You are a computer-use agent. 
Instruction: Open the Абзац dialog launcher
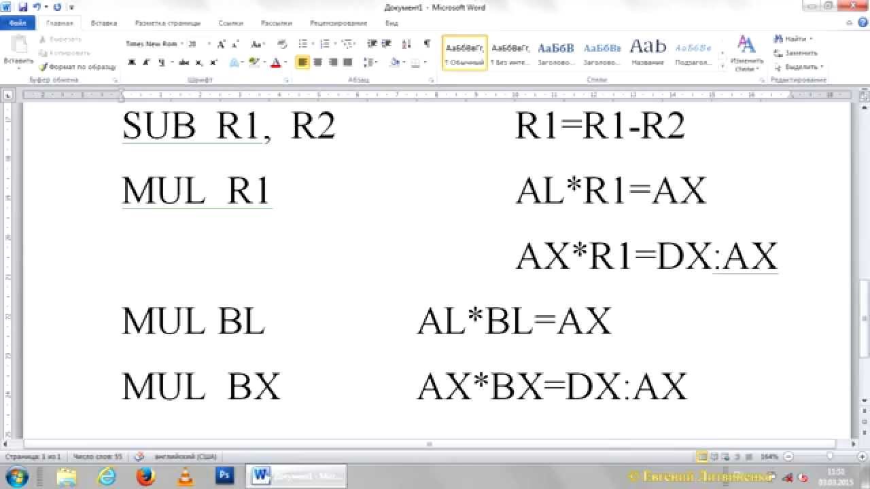(x=432, y=80)
